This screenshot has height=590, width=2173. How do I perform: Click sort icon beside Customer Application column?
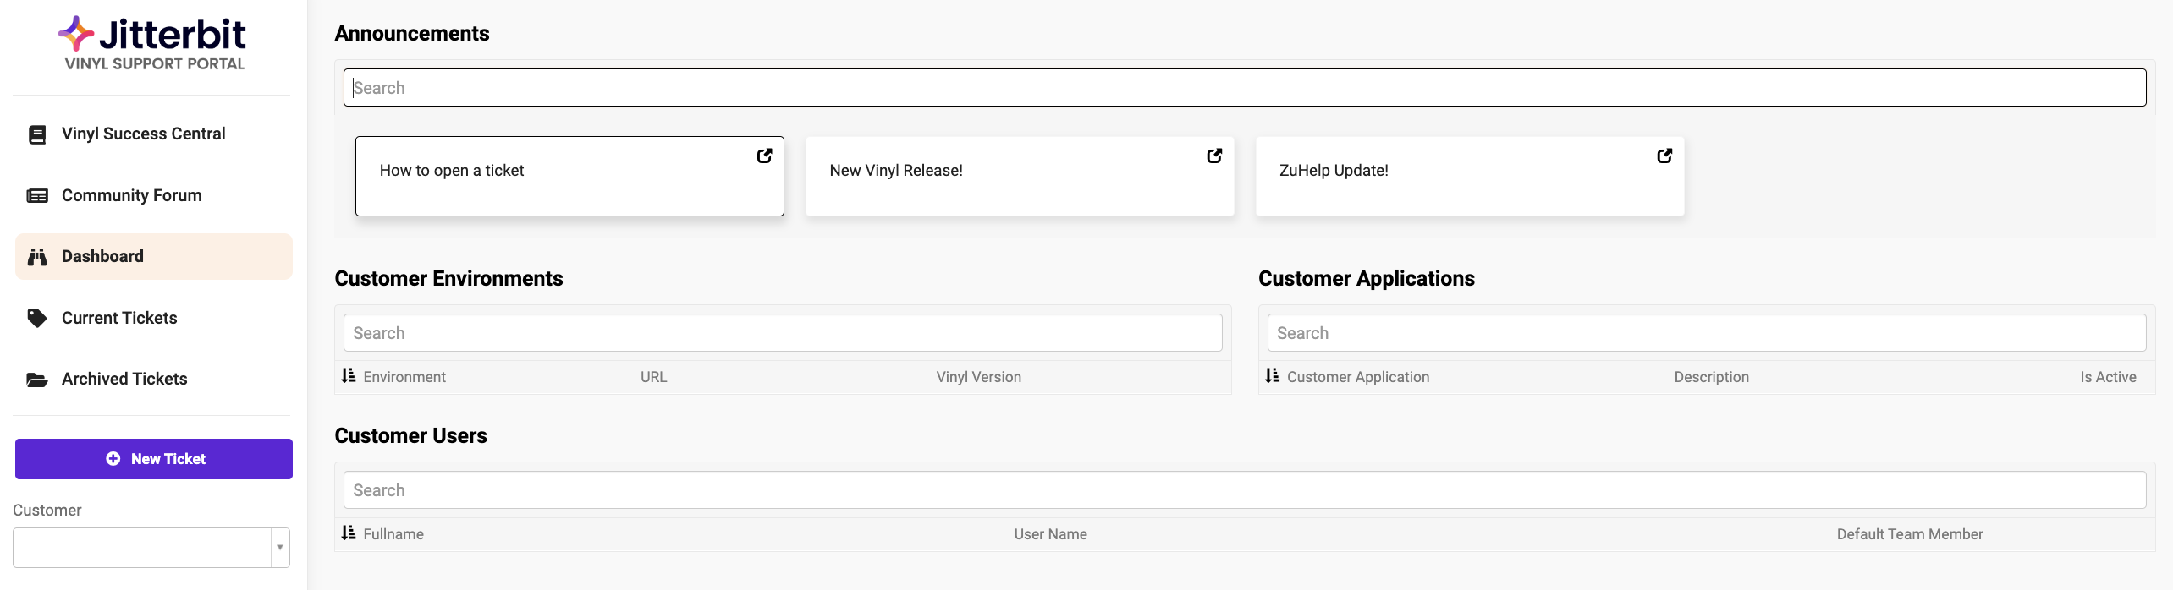click(1273, 376)
